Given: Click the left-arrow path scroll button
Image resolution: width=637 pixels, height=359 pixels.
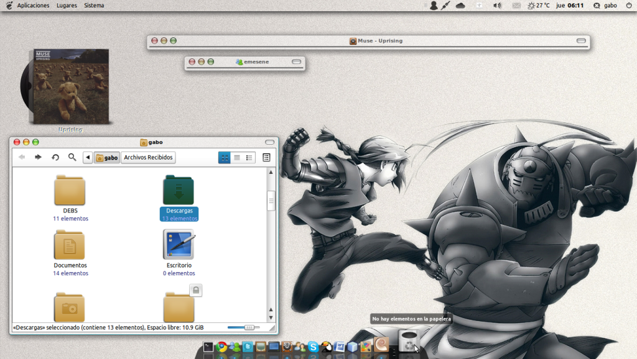Looking at the screenshot, I should pos(88,157).
